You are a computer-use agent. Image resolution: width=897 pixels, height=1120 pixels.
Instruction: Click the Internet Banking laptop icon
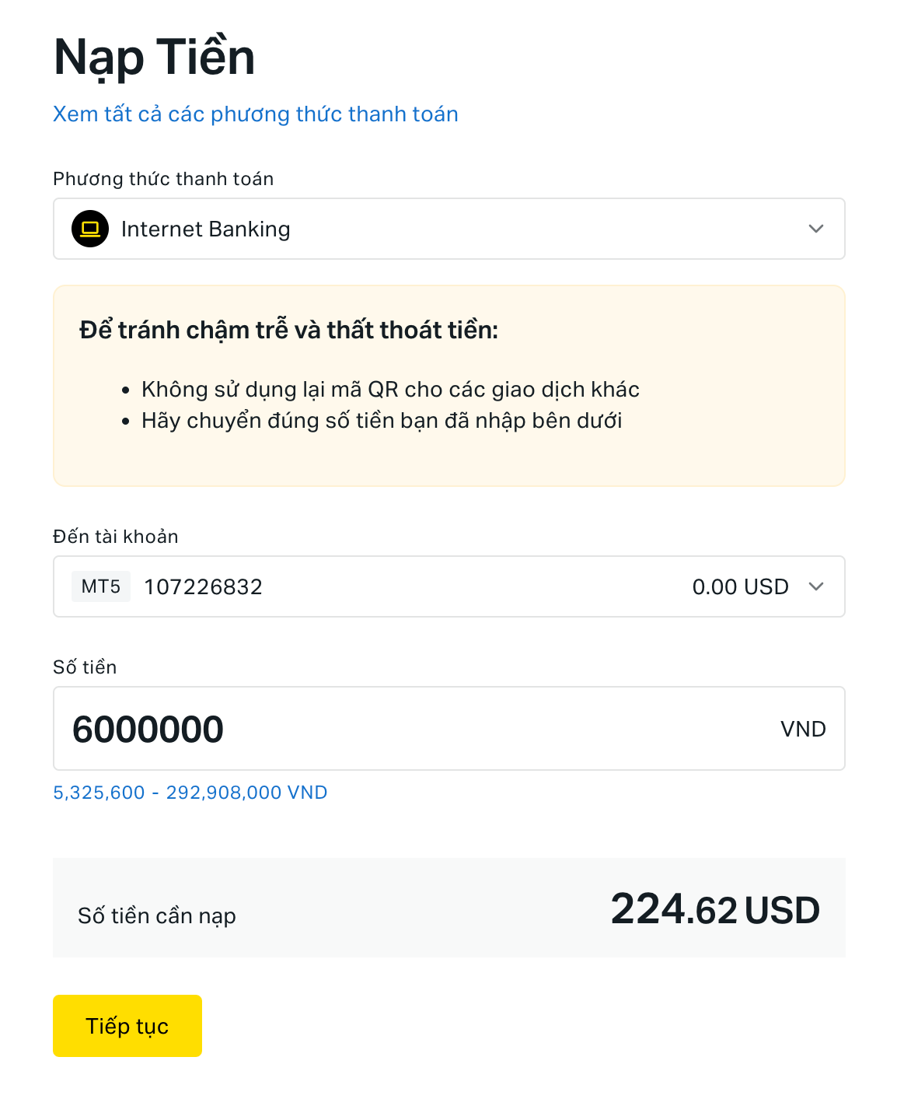point(90,229)
